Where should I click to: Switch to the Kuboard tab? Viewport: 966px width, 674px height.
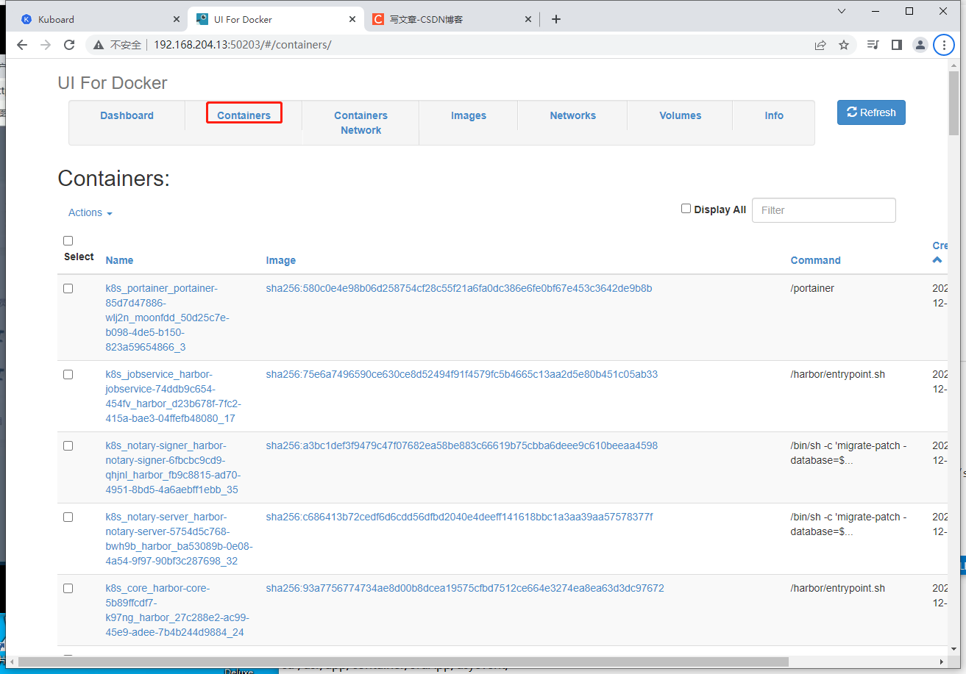pos(99,19)
